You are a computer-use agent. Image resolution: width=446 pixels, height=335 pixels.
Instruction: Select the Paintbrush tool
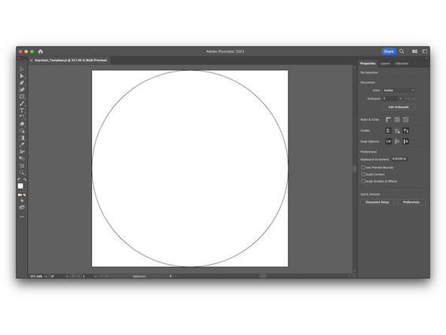pyautogui.click(x=22, y=103)
